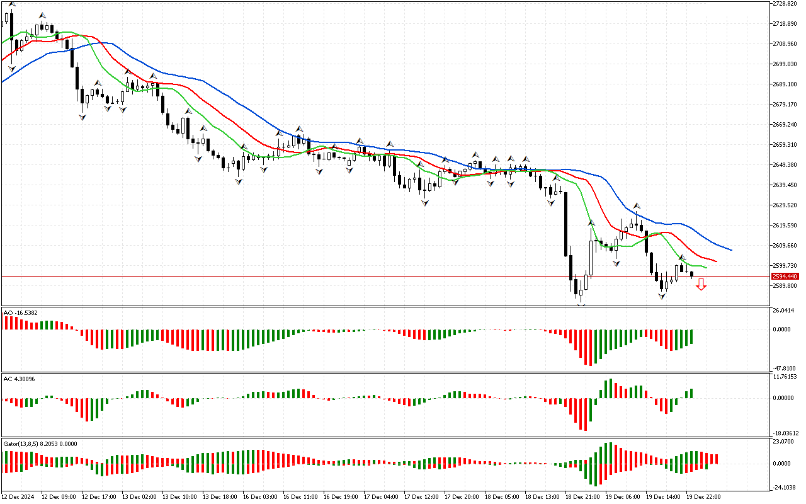Select the 11.76153 value on AC scale

click(x=786, y=377)
